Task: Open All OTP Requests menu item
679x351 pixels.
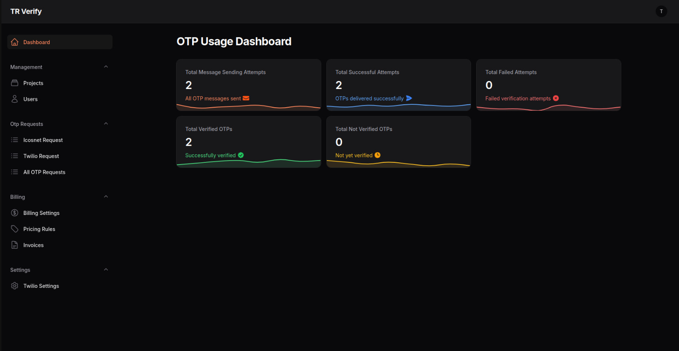Action: click(44, 172)
